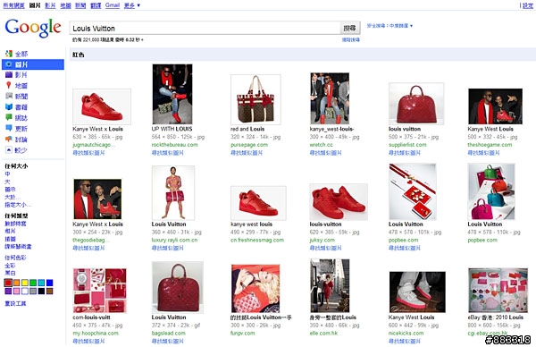Pick the purple color swatch
The height and width of the screenshot is (347, 536).
(8, 292)
